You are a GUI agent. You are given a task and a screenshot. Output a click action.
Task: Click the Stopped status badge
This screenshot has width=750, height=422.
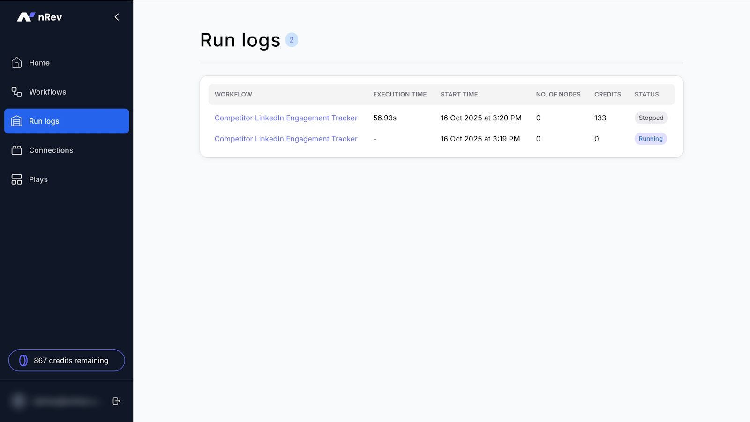point(651,118)
